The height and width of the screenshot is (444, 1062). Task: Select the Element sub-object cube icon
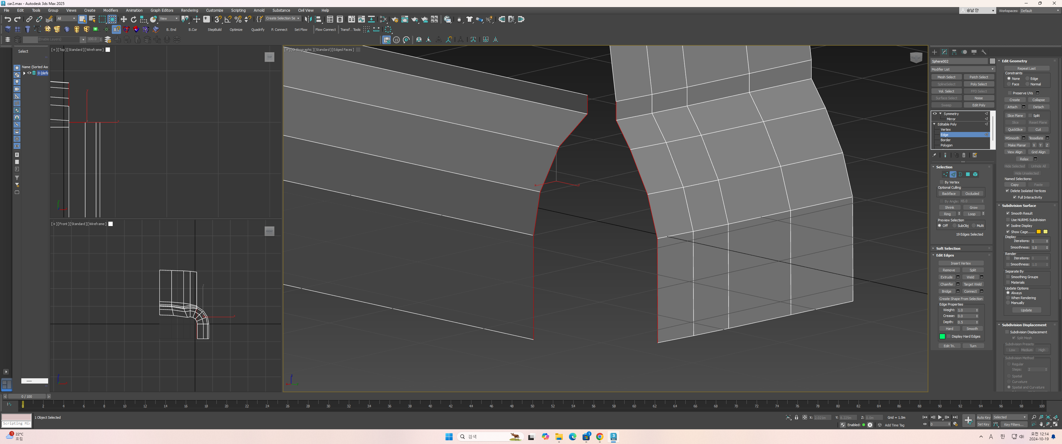point(975,174)
